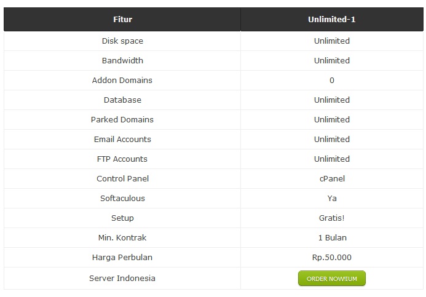Select the Disk space row label
This screenshot has height=297, width=426.
[x=122, y=41]
